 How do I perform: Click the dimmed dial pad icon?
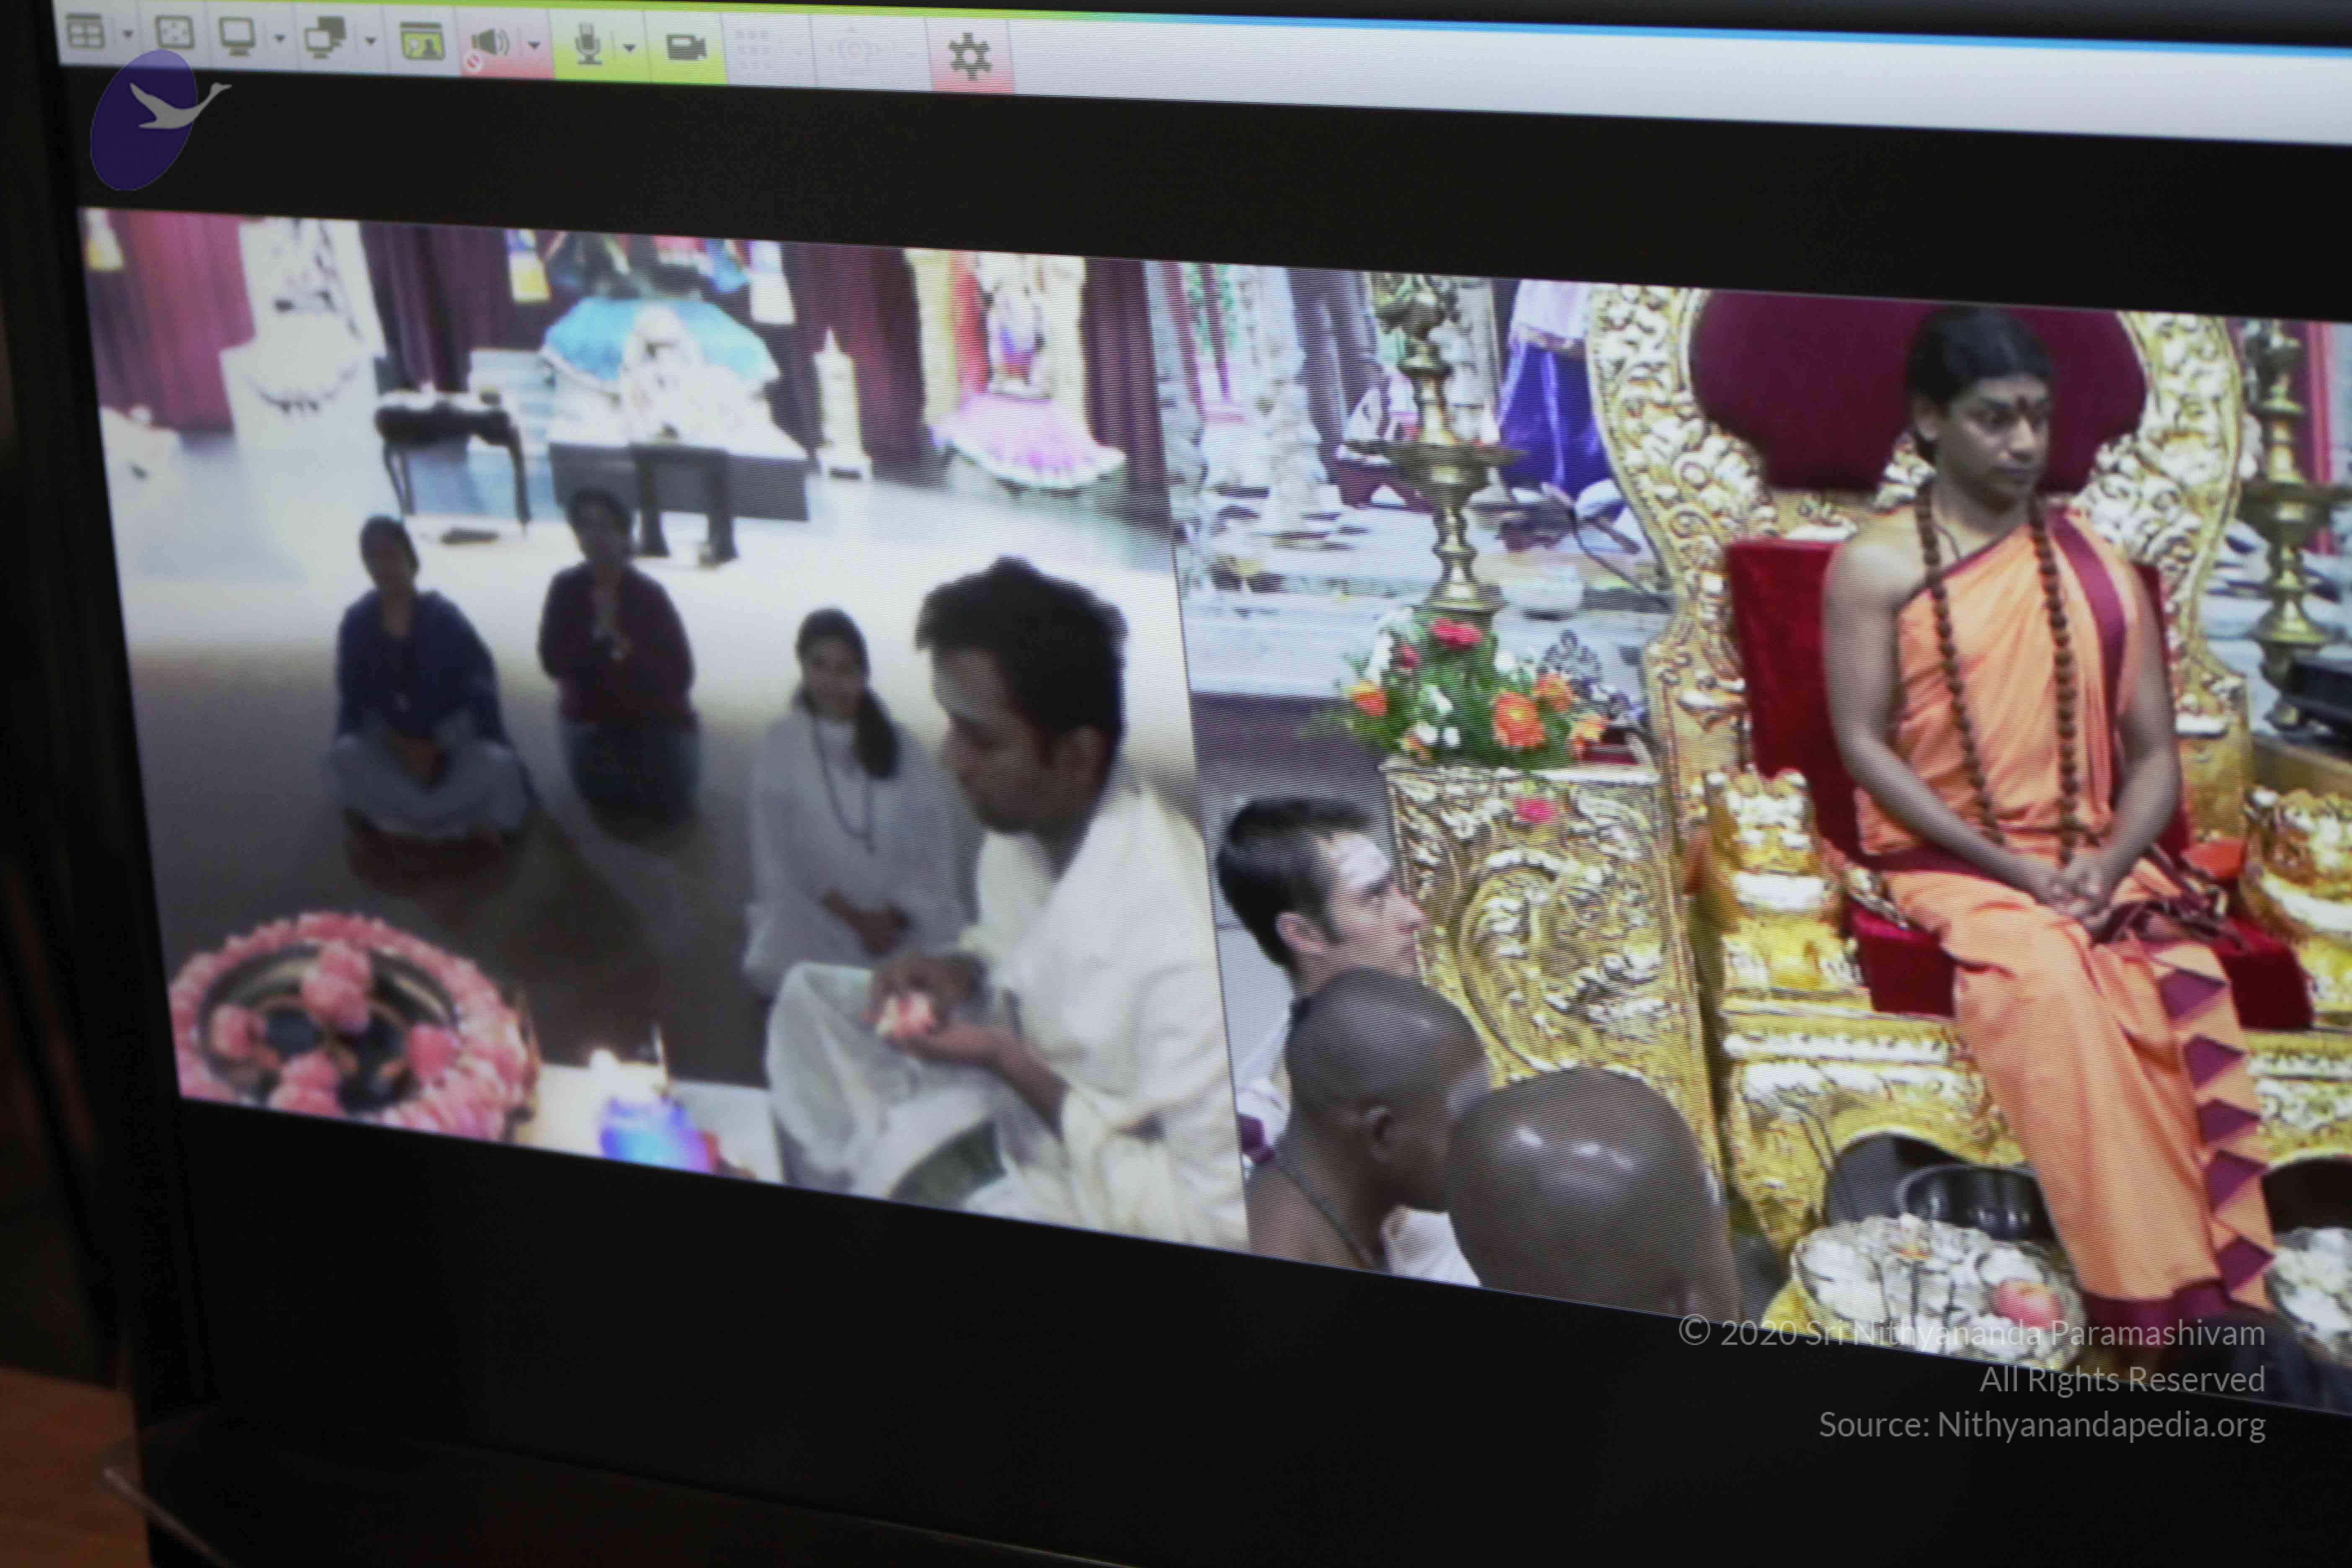click(753, 48)
